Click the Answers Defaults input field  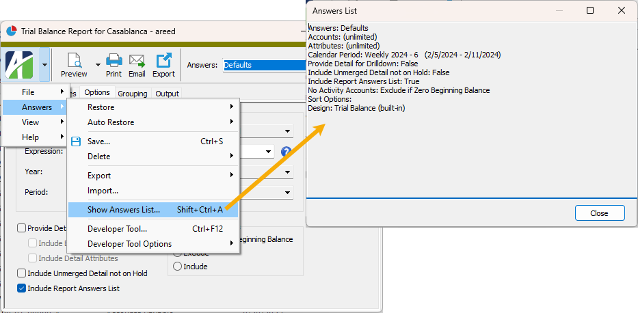click(264, 65)
